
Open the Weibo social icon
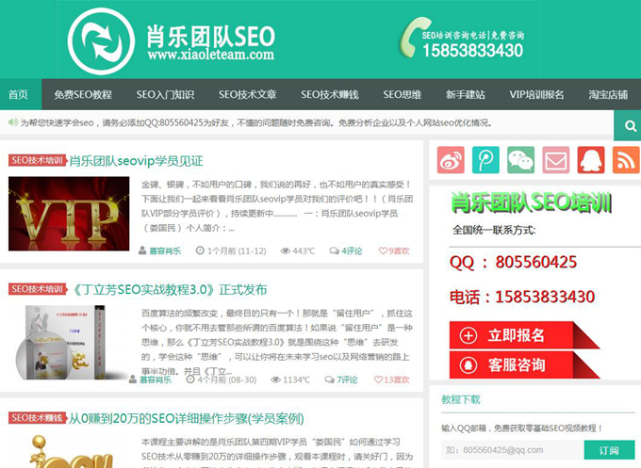point(451,160)
